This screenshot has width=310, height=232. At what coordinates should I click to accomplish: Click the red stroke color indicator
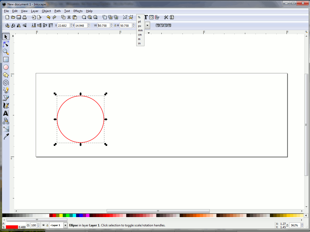12,227
